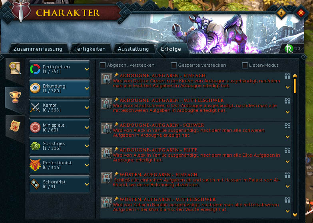Screen dimensions: 313x223
Task: Toggle Gesperrte verstecken checkbox
Action: tap(173, 65)
